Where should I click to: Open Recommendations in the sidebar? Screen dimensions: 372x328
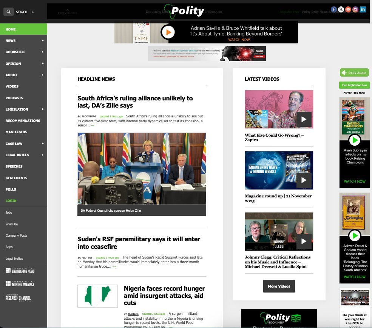(23, 121)
